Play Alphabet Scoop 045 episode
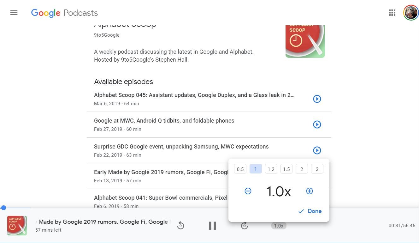 [317, 99]
